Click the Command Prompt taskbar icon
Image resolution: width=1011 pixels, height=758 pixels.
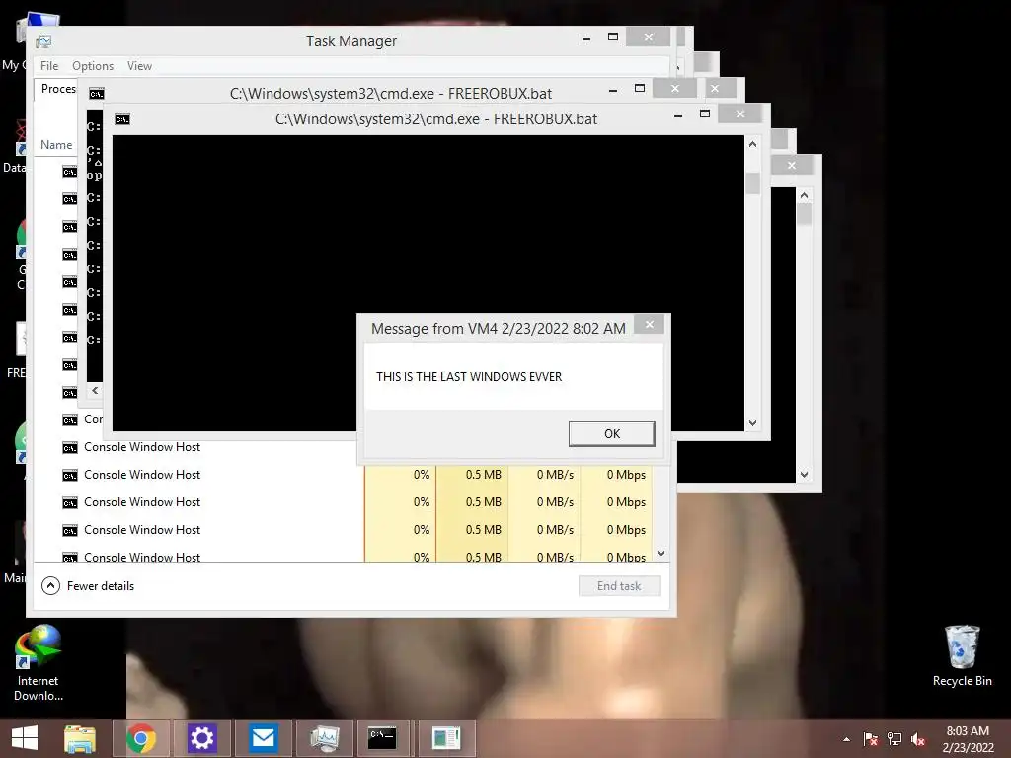pyautogui.click(x=382, y=738)
